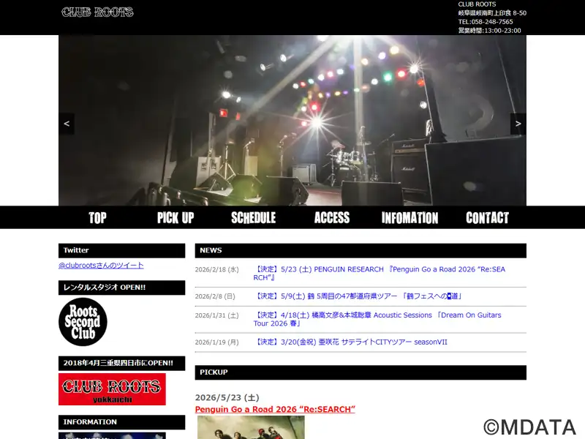Open INFOMATION navigation item
Viewport: 585px width, 439px height.
click(x=409, y=217)
